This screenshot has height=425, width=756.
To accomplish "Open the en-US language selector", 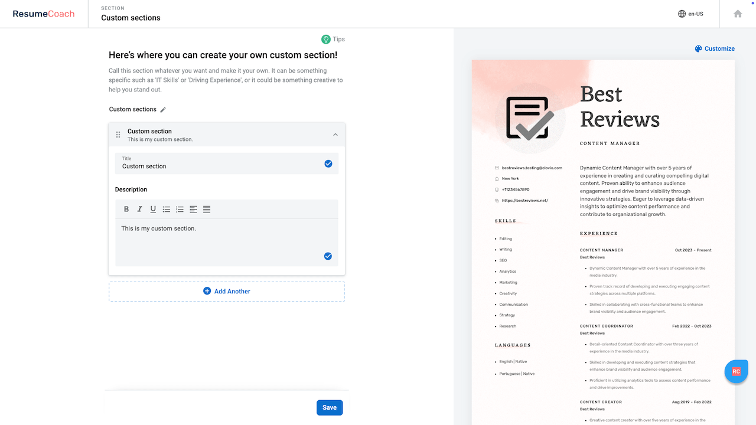I will 690,14.
